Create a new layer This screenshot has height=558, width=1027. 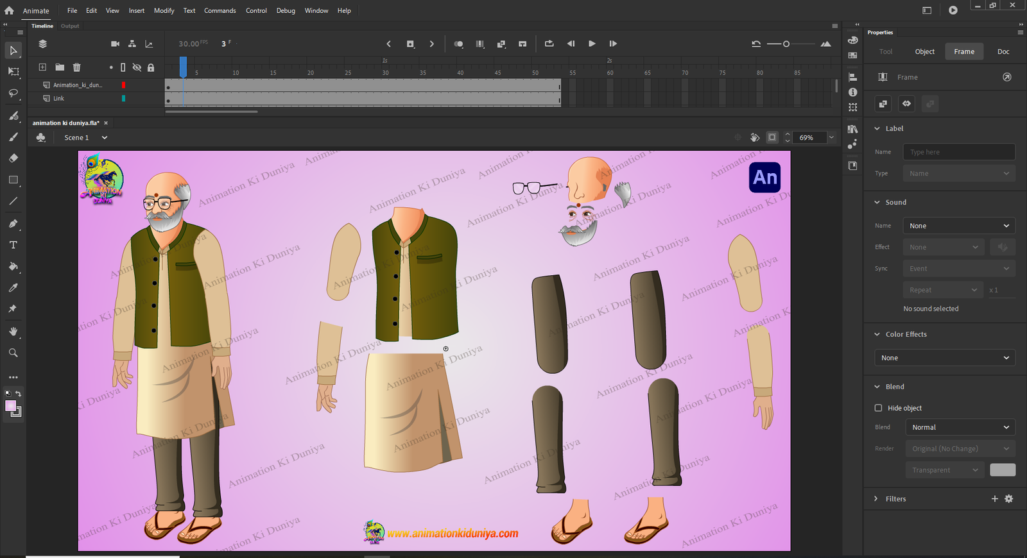click(42, 67)
